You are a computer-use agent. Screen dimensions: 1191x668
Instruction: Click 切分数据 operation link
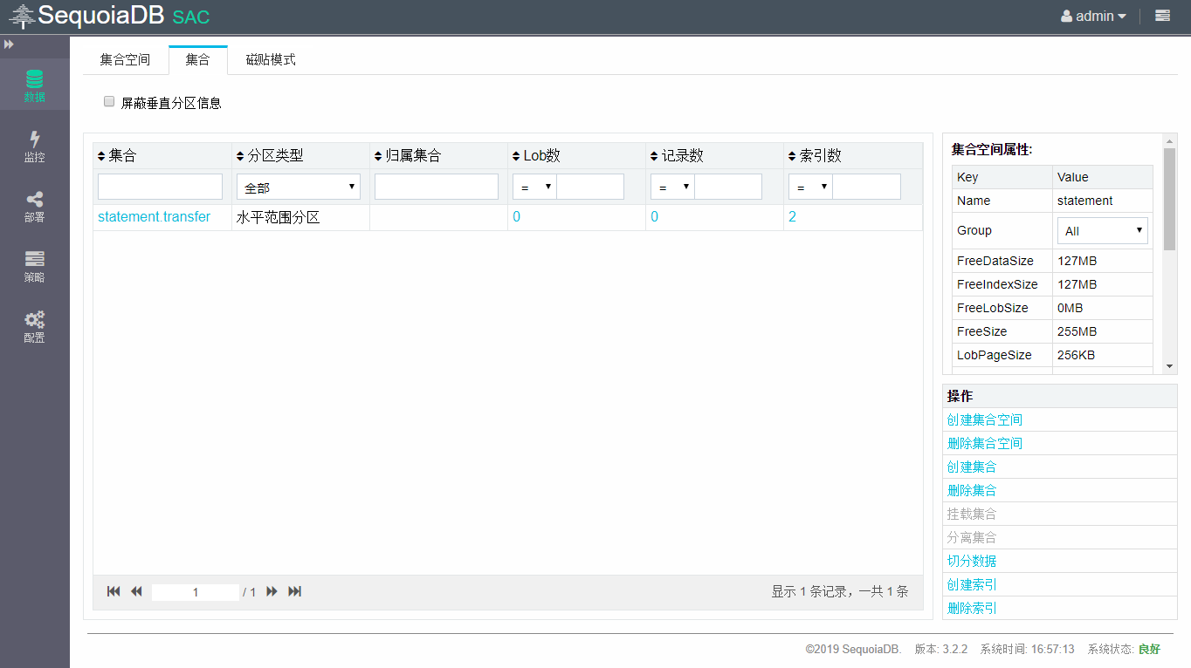pyautogui.click(x=972, y=561)
